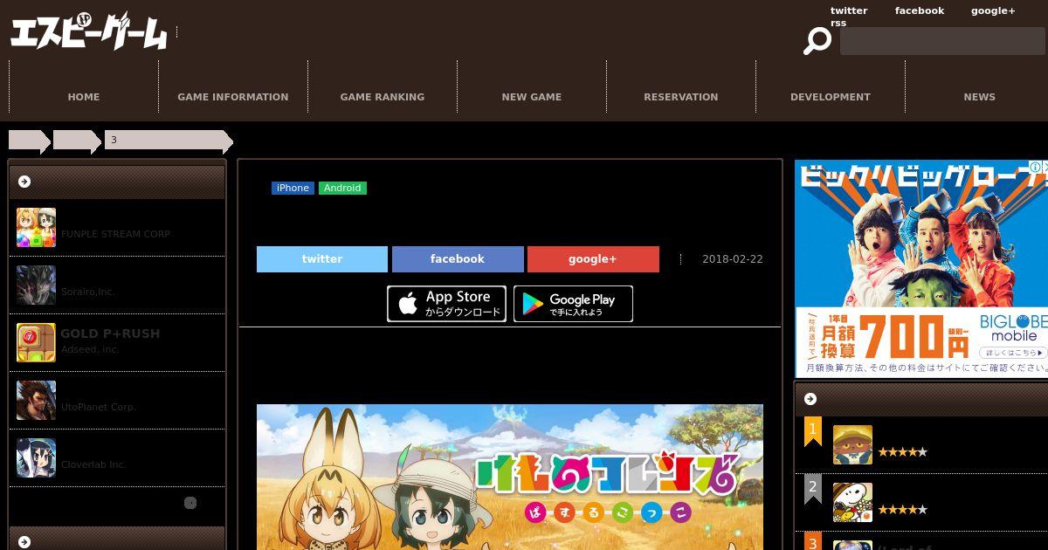
Task: Open the header twitter link
Action: pos(849,10)
